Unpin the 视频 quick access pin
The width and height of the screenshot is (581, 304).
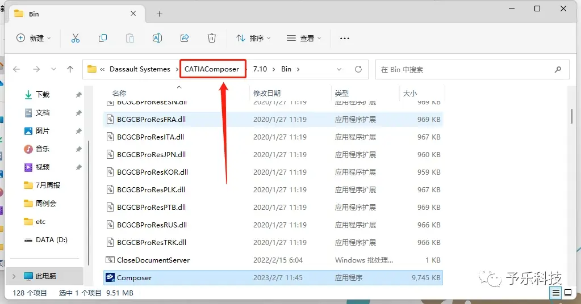pos(78,167)
